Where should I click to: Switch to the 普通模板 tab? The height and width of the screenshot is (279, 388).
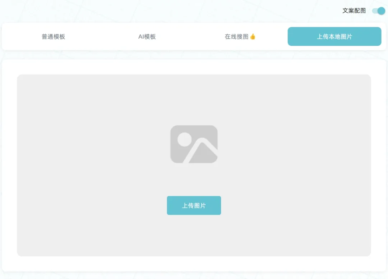54,37
